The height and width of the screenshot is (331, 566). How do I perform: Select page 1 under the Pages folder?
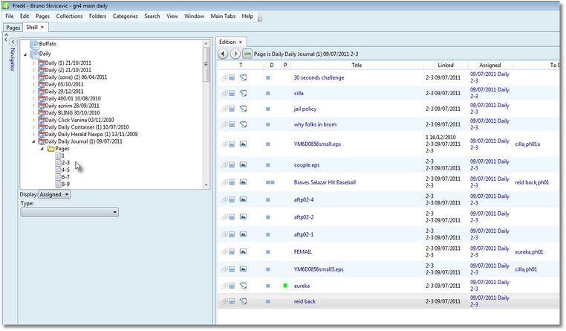tap(63, 155)
